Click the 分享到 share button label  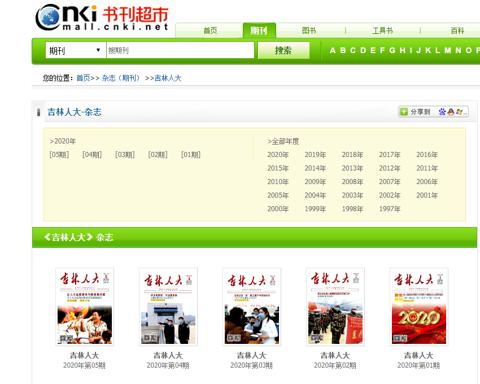click(420, 112)
